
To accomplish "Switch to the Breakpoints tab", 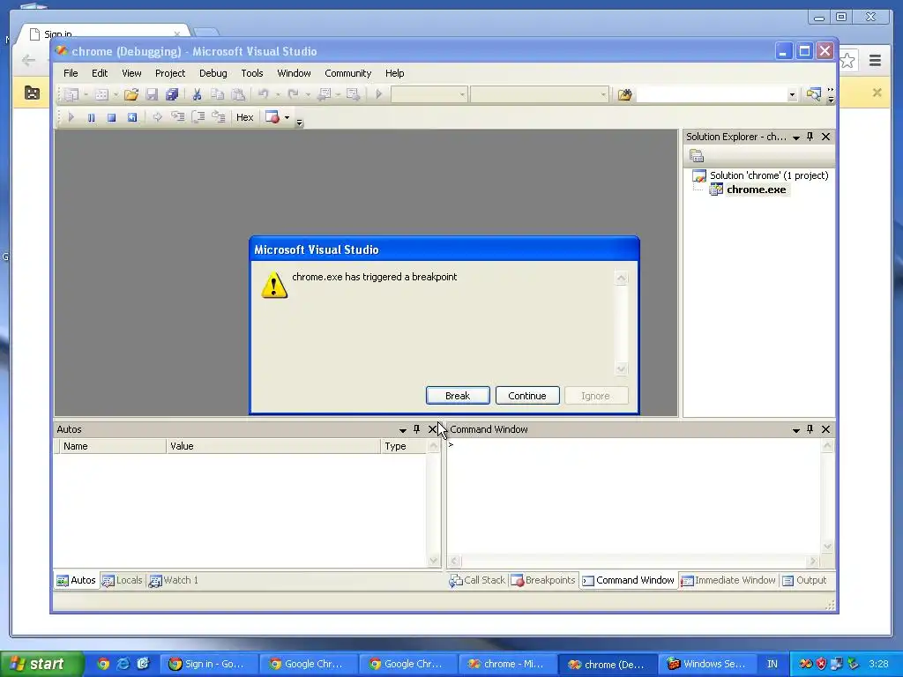I will click(543, 580).
